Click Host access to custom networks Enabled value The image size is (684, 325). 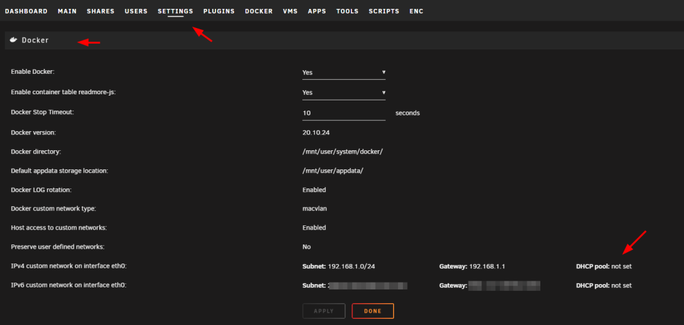314,227
